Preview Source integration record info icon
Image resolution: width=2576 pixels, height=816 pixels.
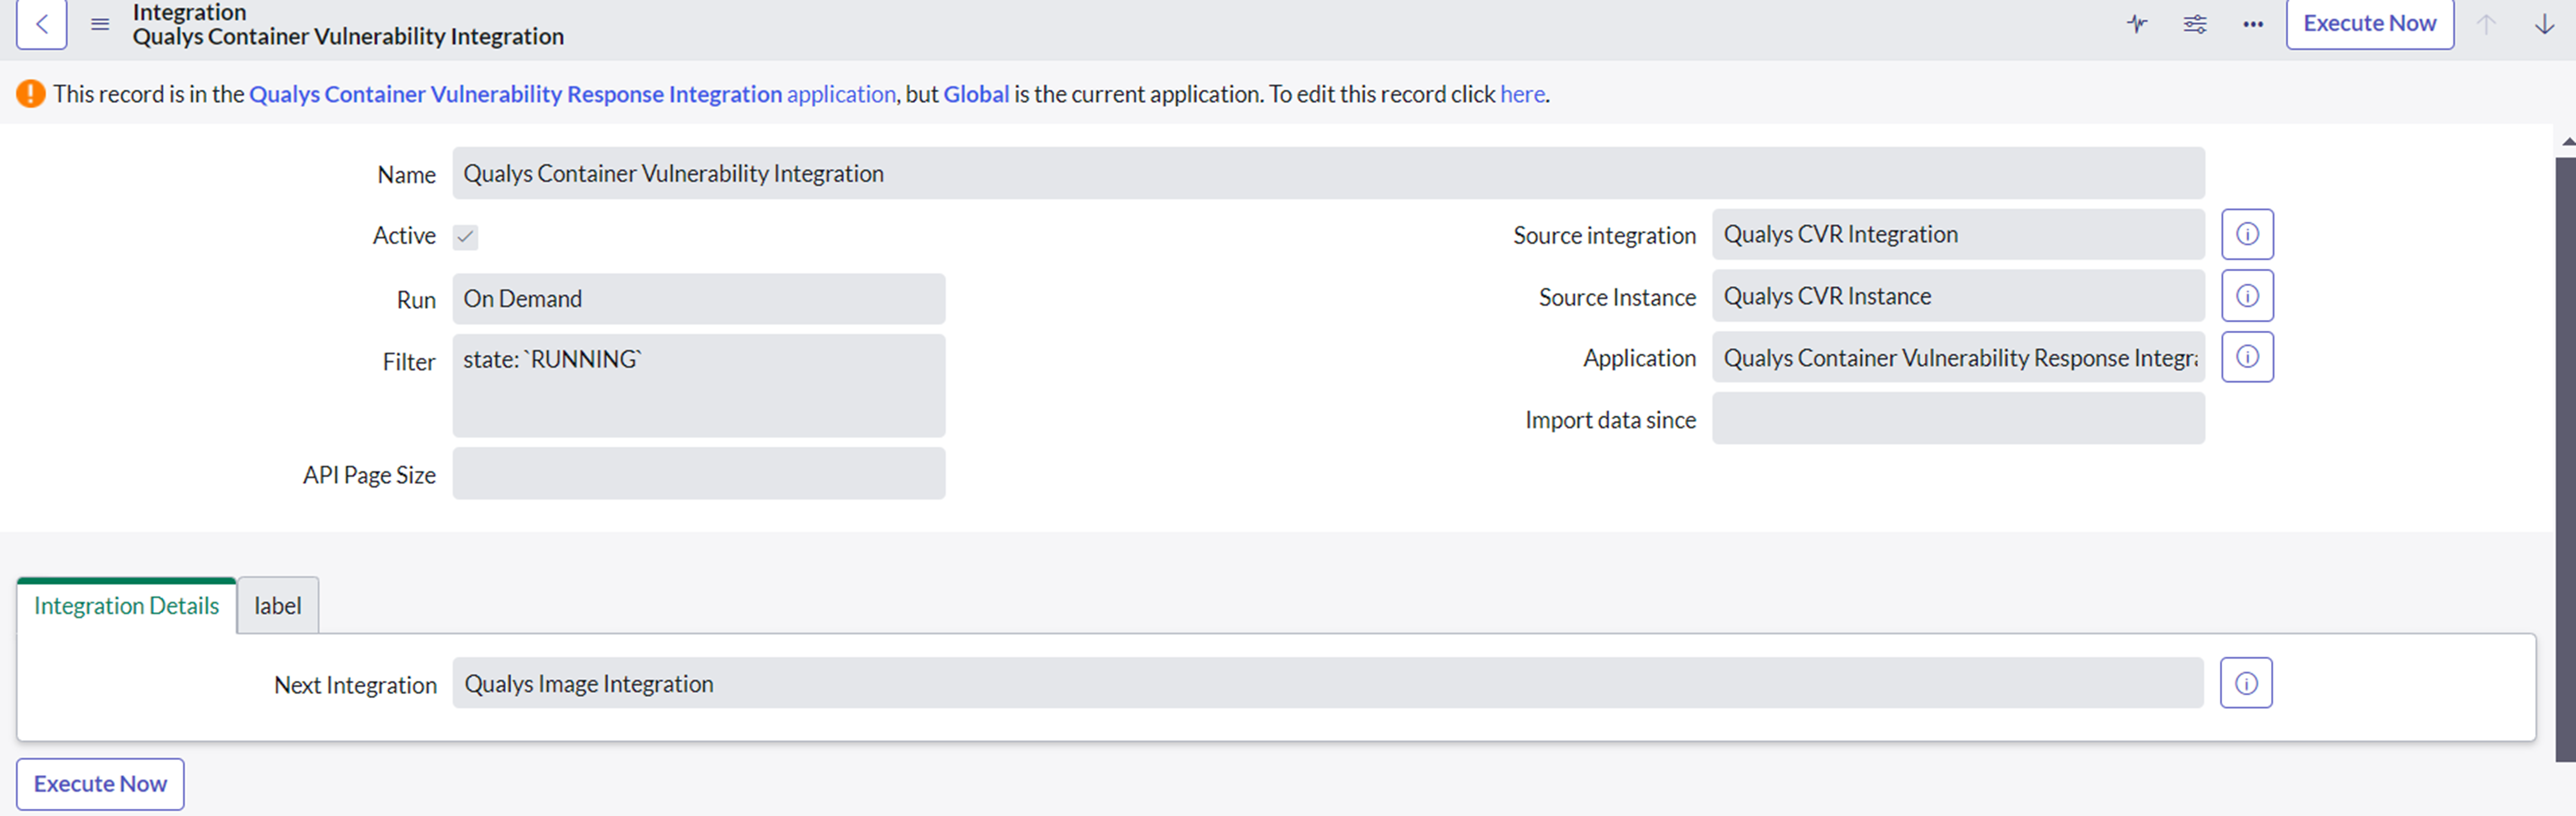(x=2247, y=234)
